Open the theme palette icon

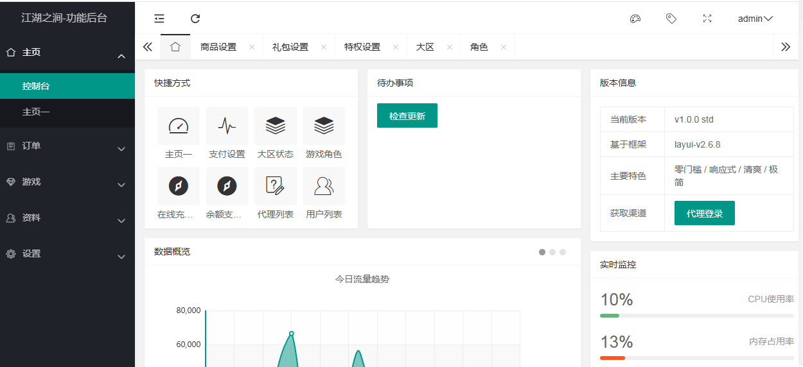click(x=635, y=19)
